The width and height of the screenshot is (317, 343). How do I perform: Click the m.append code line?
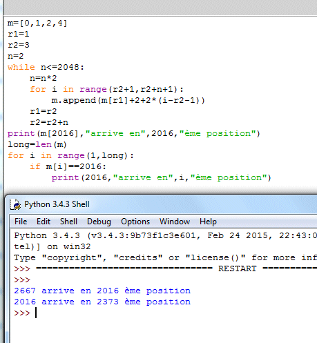(x=128, y=100)
